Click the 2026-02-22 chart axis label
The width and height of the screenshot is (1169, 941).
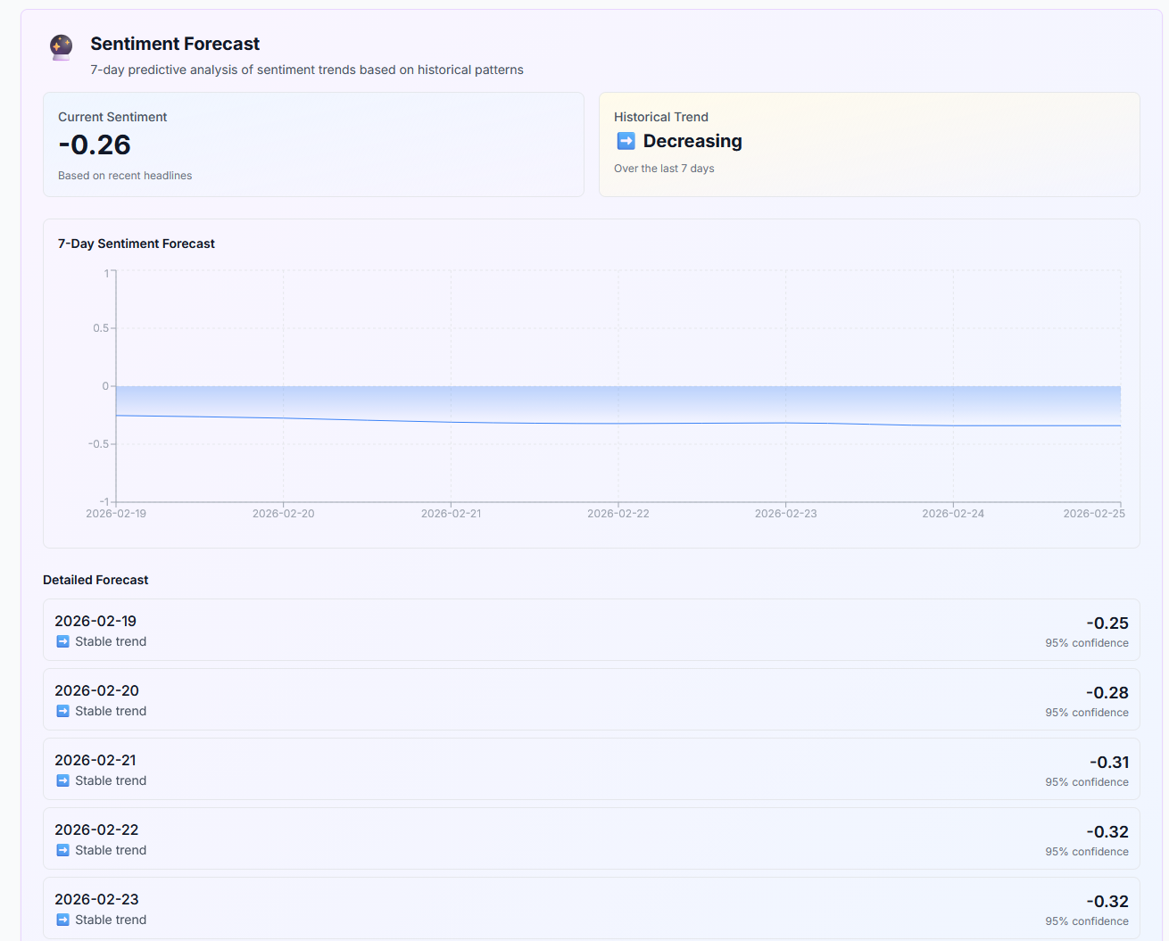click(618, 514)
